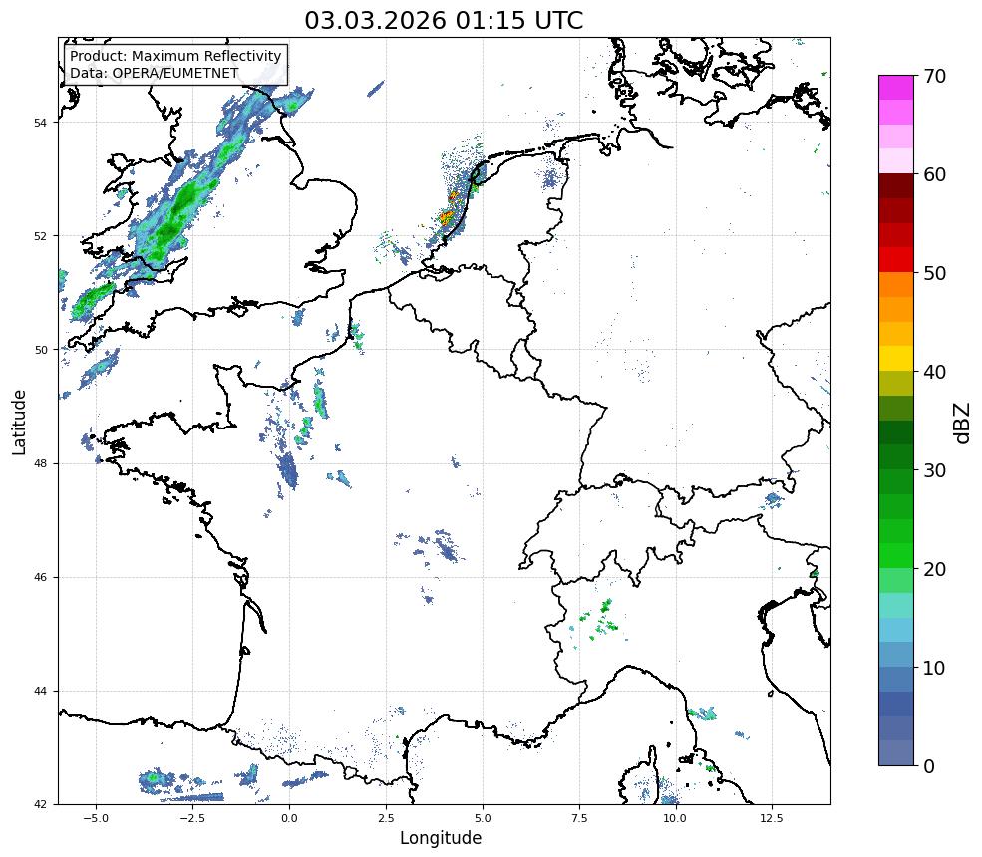The image size is (982, 857).
Task: Click the colorbar tick label '70'
Action: click(934, 76)
